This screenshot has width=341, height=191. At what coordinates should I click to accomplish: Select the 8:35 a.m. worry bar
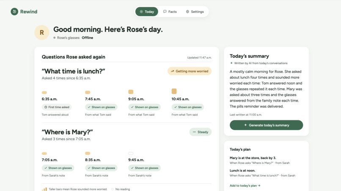[88, 153]
